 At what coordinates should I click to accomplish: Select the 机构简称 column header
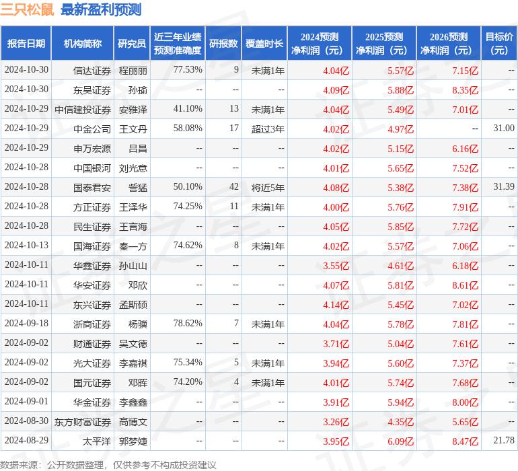pyautogui.click(x=83, y=43)
